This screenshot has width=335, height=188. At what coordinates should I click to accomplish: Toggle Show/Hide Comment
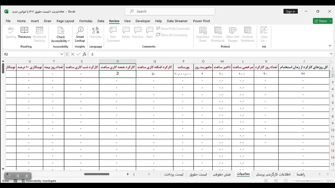point(173,29)
